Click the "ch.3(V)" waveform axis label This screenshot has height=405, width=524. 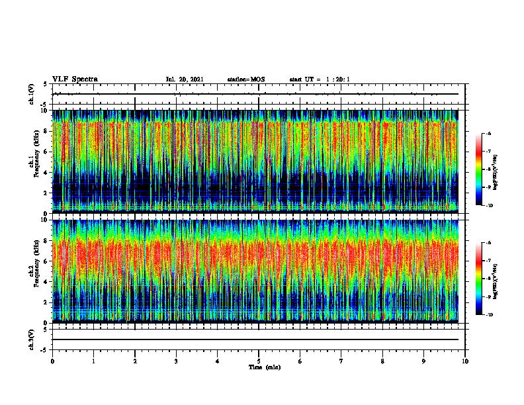(x=32, y=339)
